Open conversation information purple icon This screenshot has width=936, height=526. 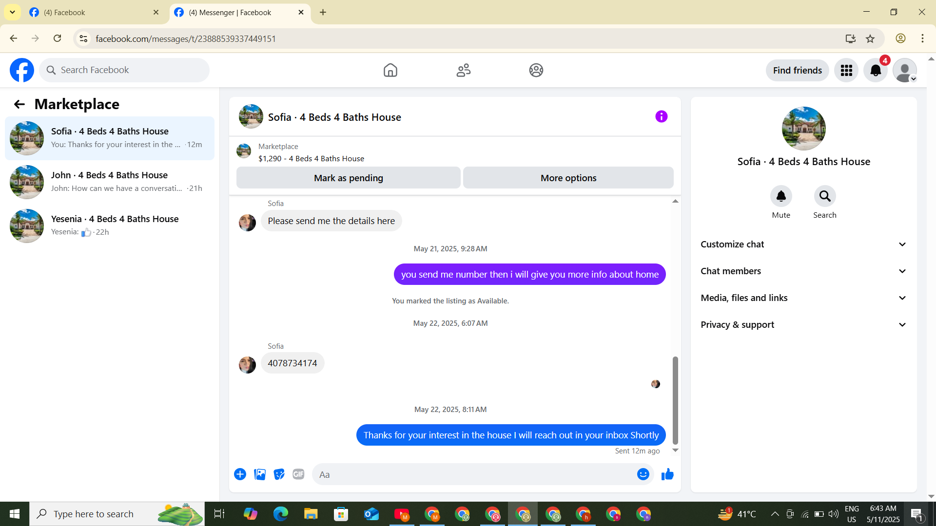pyautogui.click(x=662, y=116)
